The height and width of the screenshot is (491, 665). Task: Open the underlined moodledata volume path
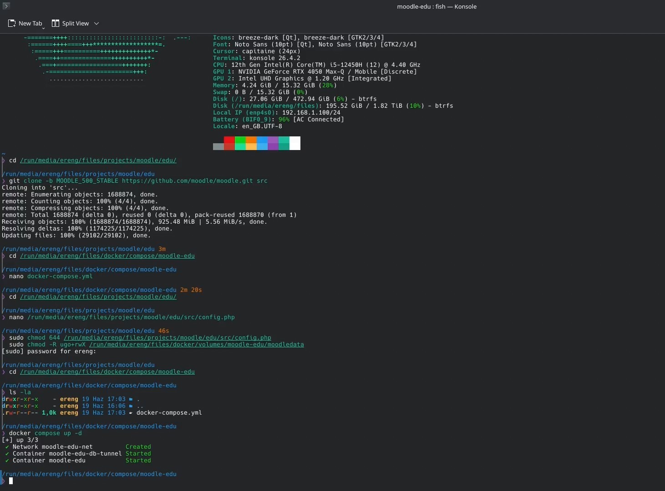[x=197, y=345]
